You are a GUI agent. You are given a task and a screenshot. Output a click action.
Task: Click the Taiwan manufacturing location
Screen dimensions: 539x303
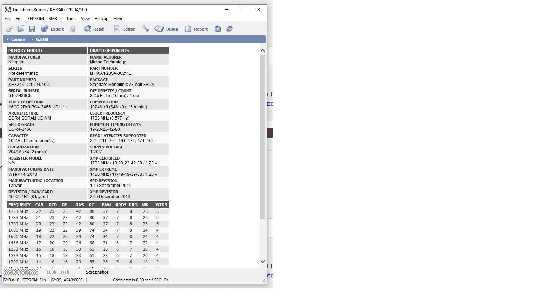15,186
